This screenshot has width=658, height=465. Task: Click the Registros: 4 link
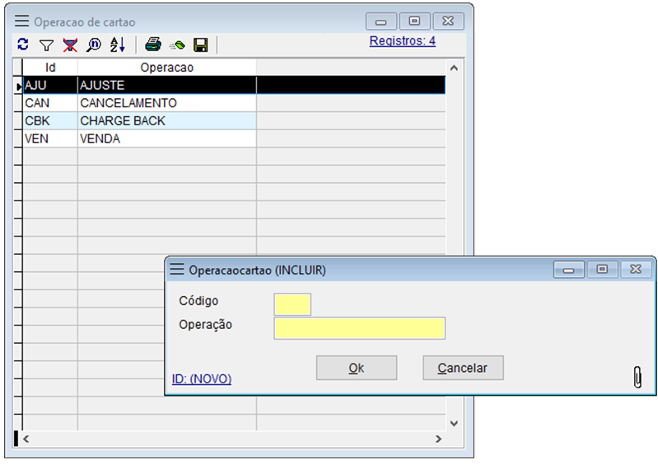point(402,40)
